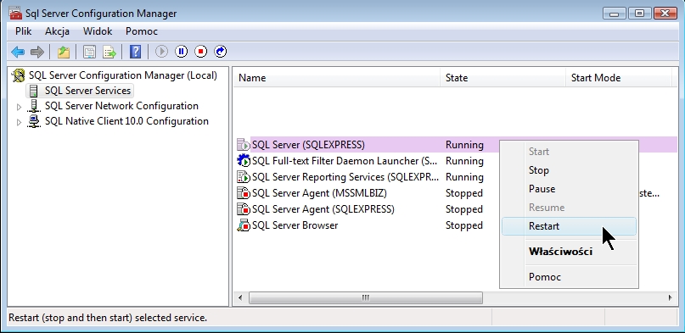Click the SQL Server (SQLEXPRESS) service icon
This screenshot has height=333, width=685.
[x=243, y=145]
